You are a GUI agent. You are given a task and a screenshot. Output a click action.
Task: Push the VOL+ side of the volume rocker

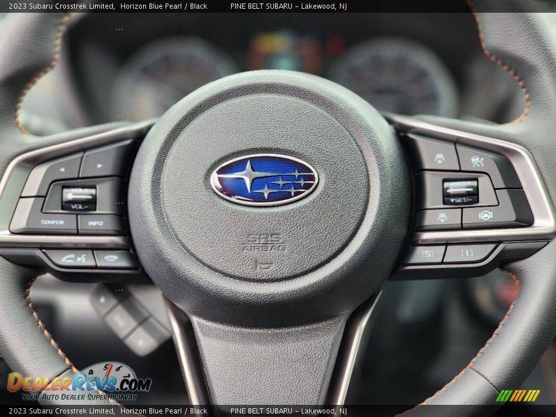[x=79, y=193]
